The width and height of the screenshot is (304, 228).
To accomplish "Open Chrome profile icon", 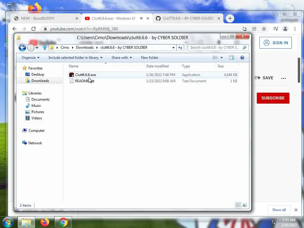I will click(x=285, y=29).
